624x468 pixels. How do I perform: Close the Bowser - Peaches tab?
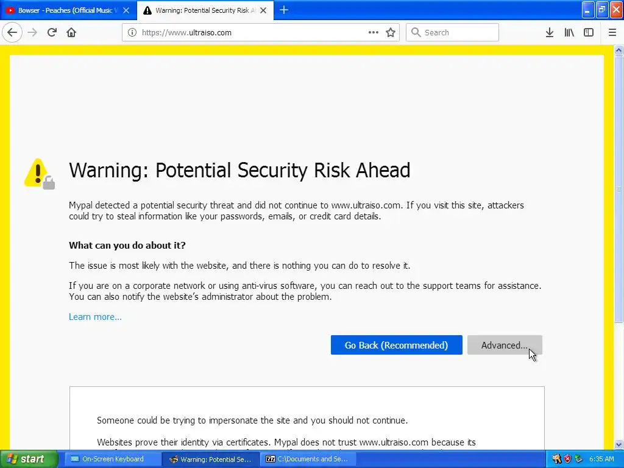[x=126, y=10]
